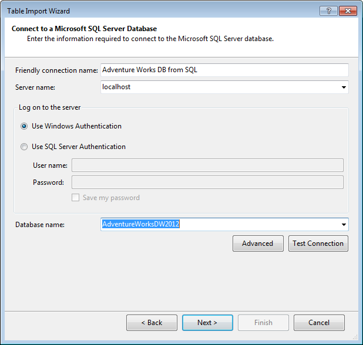Click the Database name label
The image size is (363, 345).
(x=40, y=225)
